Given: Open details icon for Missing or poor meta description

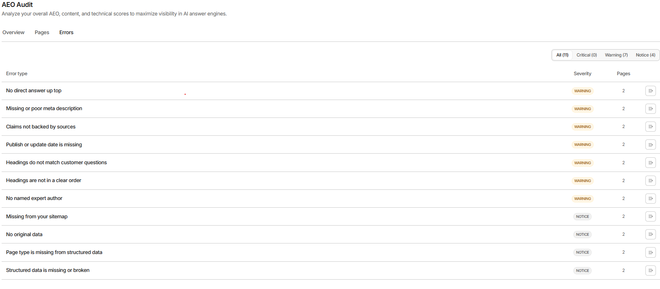Looking at the screenshot, I should click(x=650, y=109).
